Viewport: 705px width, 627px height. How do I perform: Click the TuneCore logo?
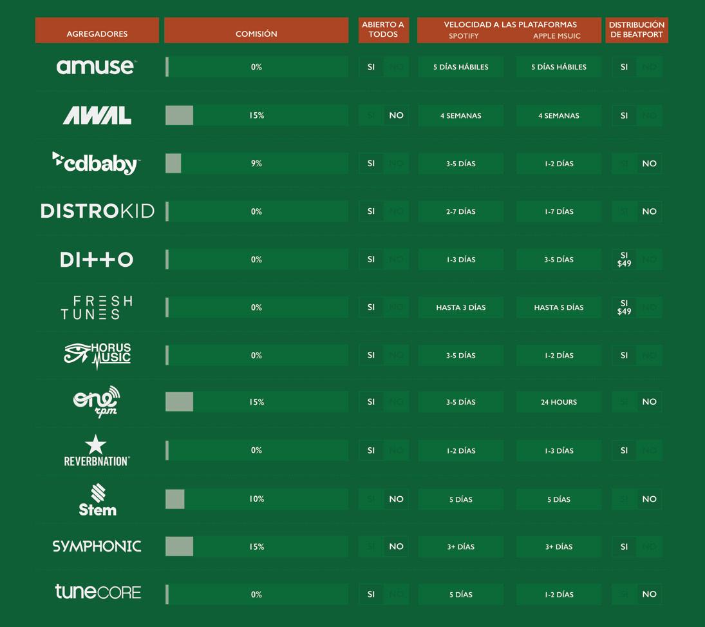(98, 592)
